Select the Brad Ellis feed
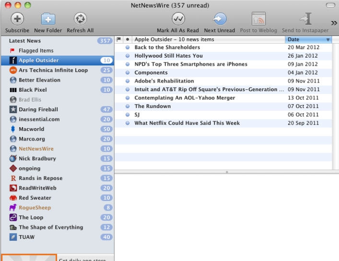339x261 pixels. pyautogui.click(x=58, y=99)
